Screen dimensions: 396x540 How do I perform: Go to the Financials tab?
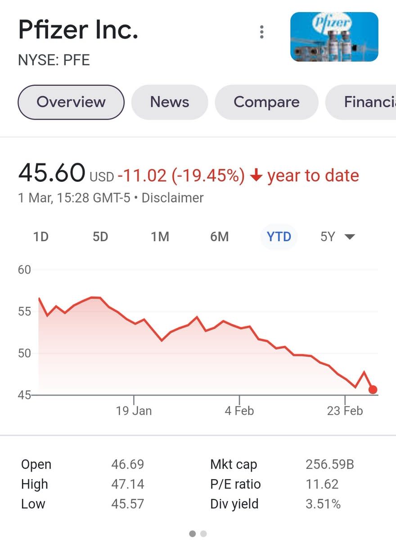[x=361, y=102]
